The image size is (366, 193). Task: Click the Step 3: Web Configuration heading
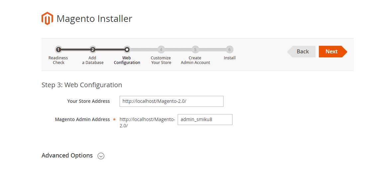(x=82, y=85)
